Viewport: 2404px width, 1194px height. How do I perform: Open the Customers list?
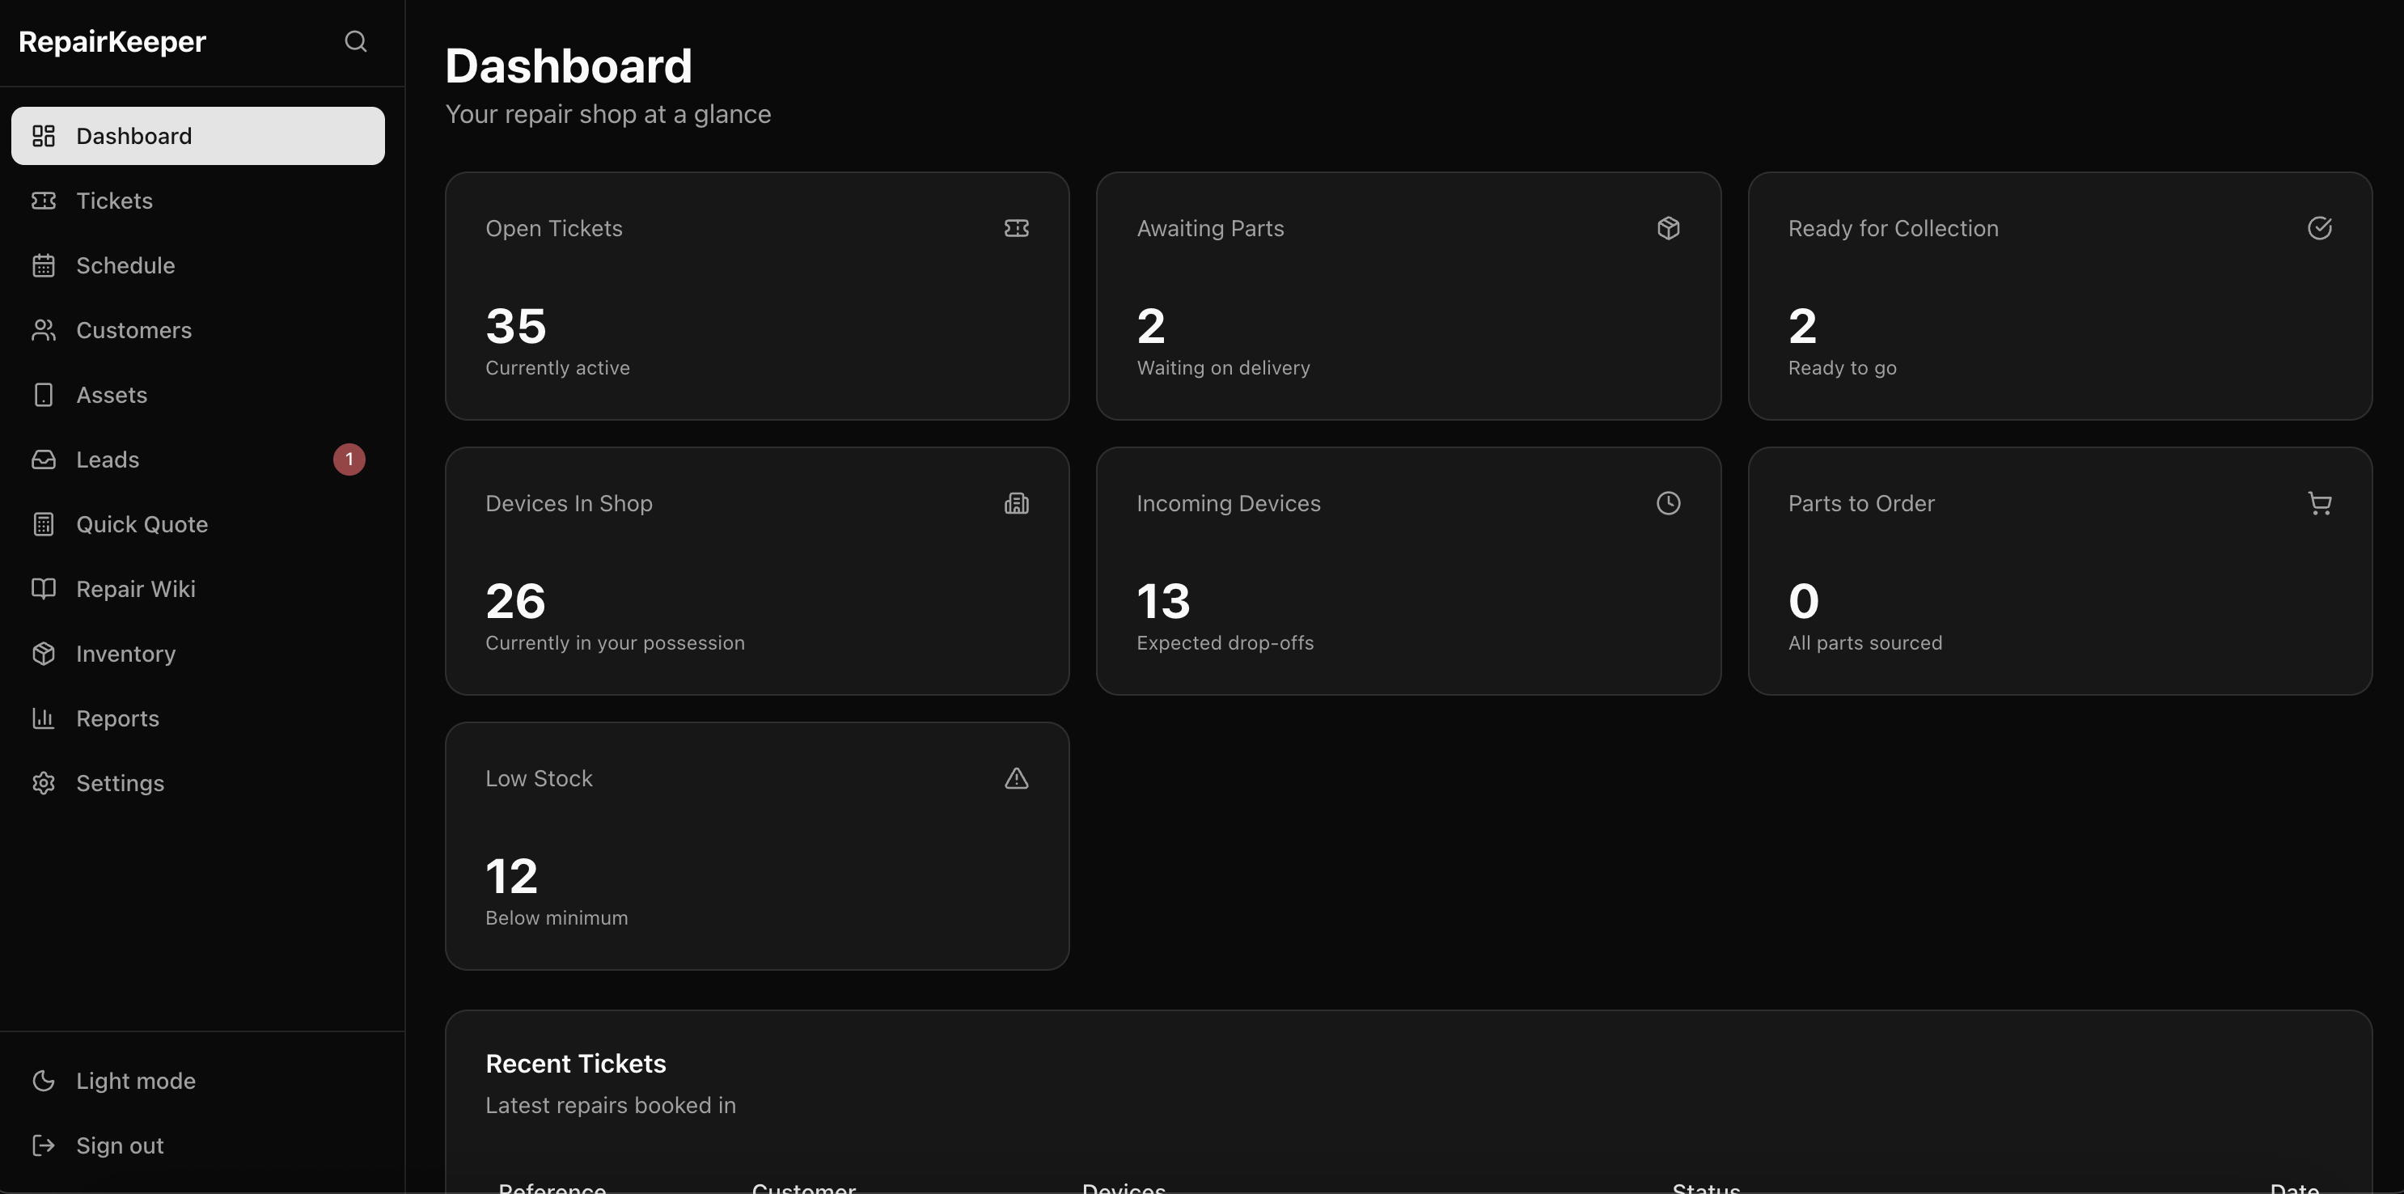tap(133, 329)
